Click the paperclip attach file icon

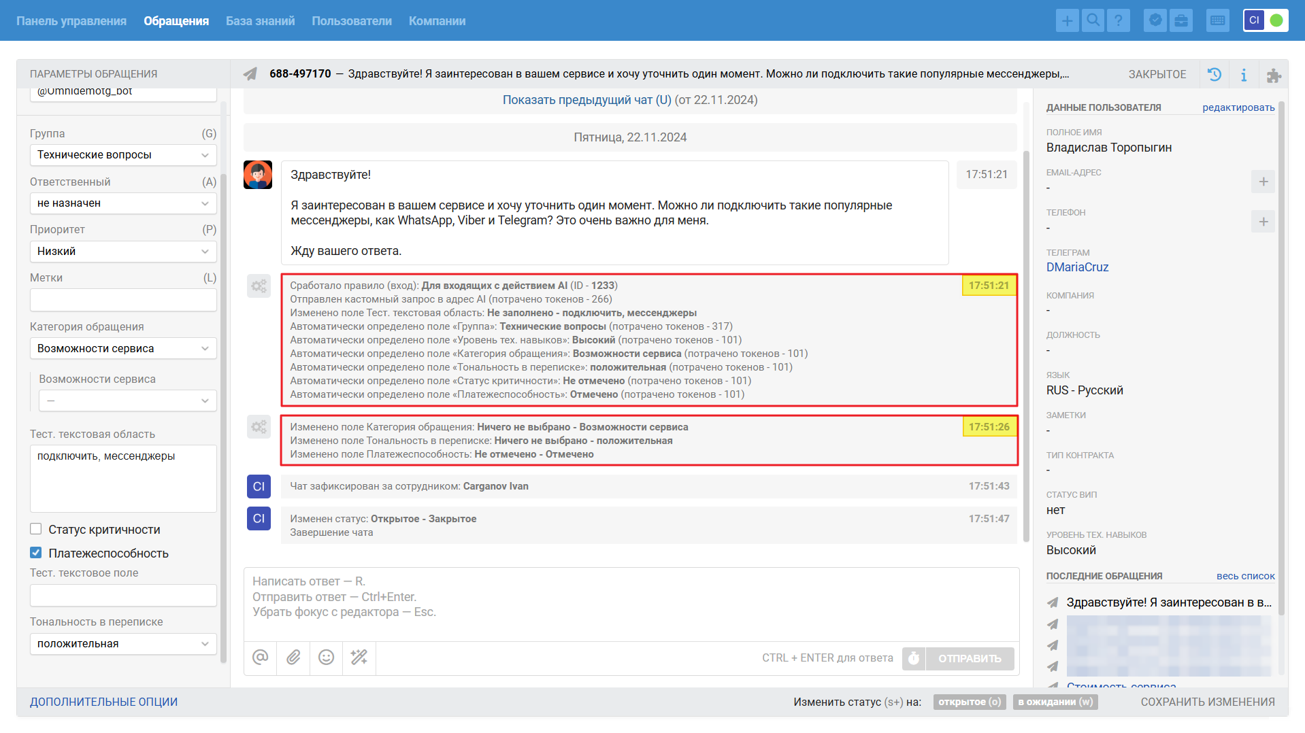point(293,658)
